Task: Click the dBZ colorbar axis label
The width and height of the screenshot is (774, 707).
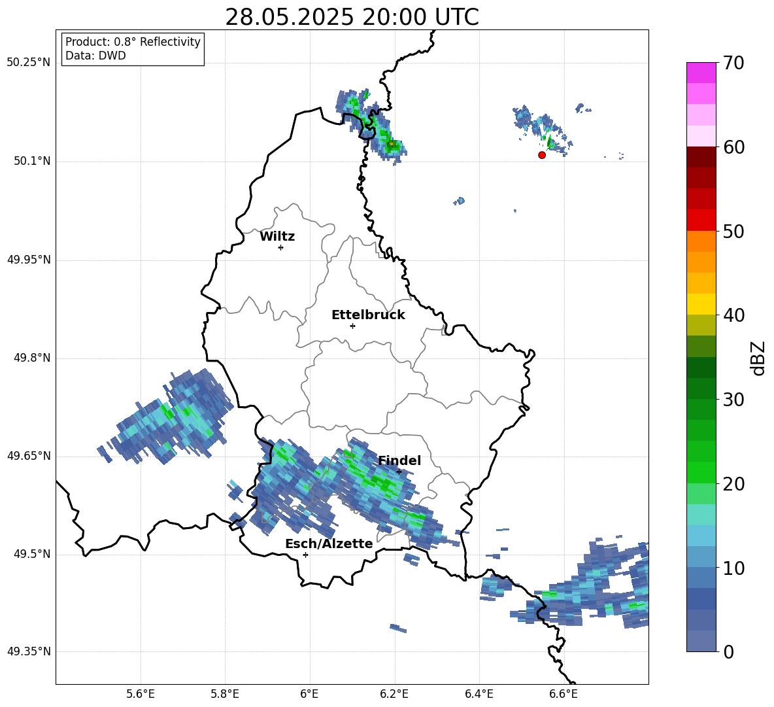Action: [758, 358]
